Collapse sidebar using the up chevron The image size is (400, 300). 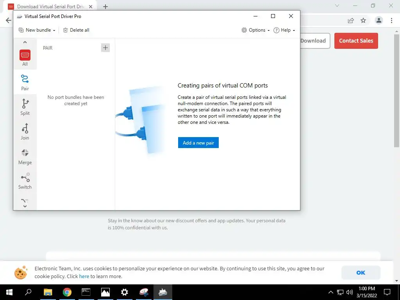25,42
